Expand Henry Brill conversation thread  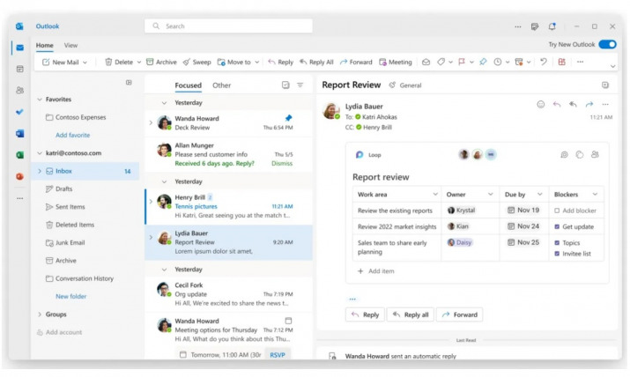(x=151, y=202)
